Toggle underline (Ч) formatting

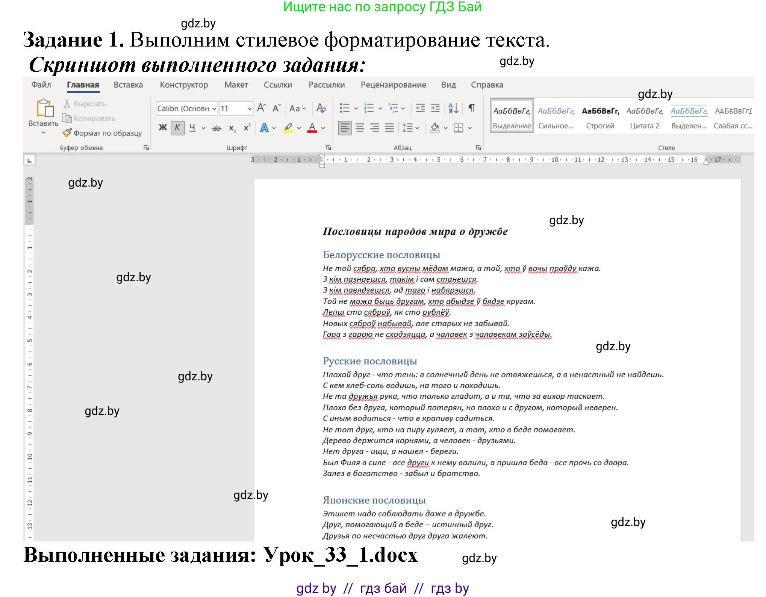tap(192, 128)
